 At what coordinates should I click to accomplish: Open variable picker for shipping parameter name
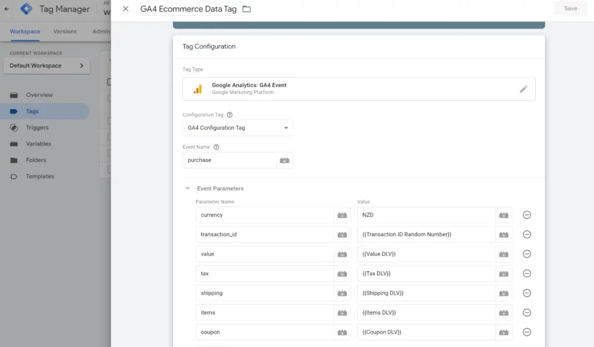(x=342, y=293)
